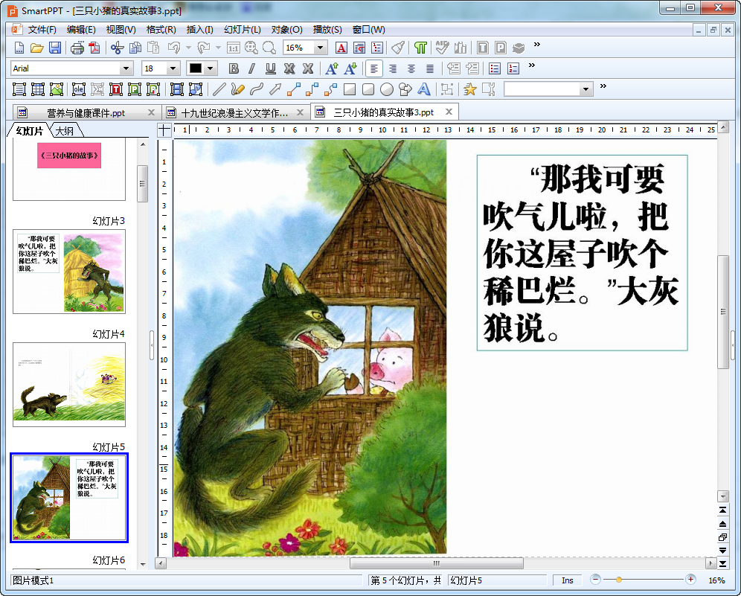Insert a sound frame icon
The image size is (741, 596).
195,89
